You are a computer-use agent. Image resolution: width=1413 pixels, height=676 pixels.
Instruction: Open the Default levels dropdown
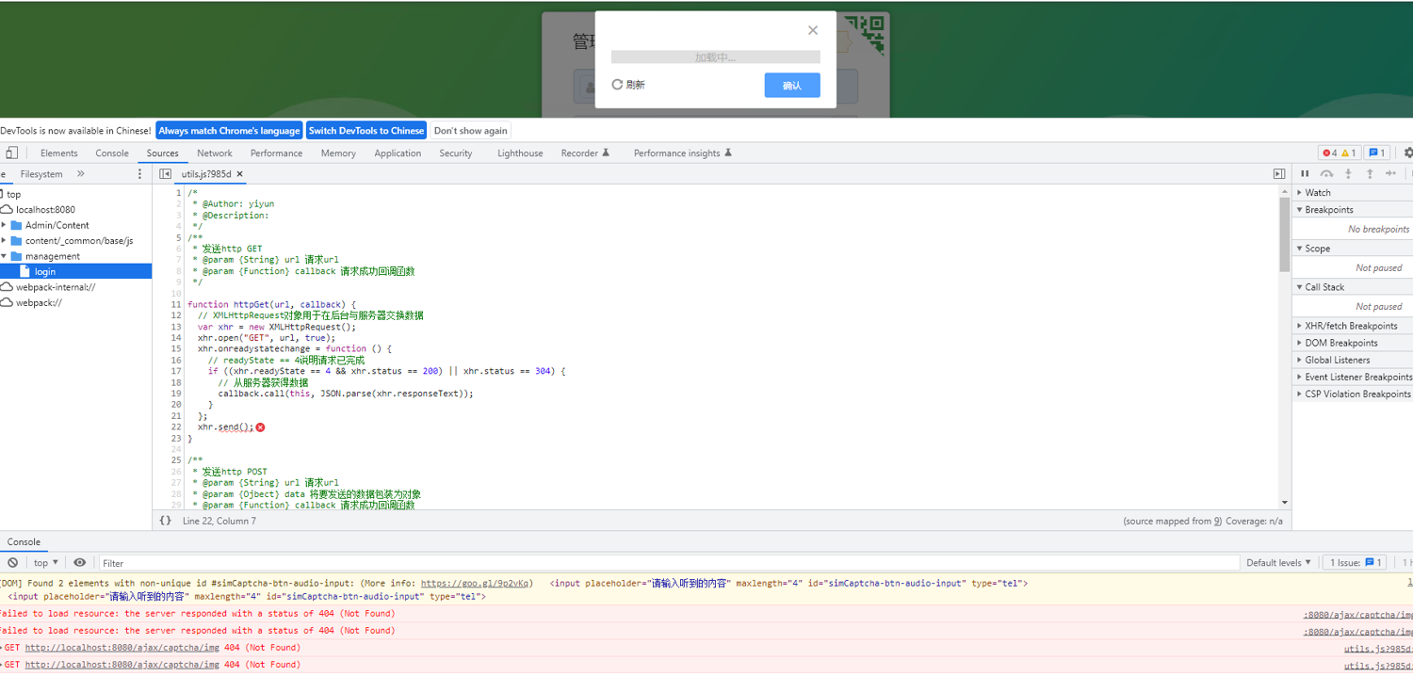pyautogui.click(x=1278, y=563)
